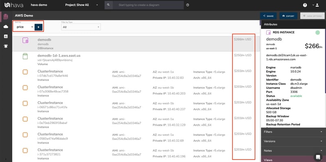
Task: Open the cloud icon in left sidebar
Action: (x=6, y=27)
